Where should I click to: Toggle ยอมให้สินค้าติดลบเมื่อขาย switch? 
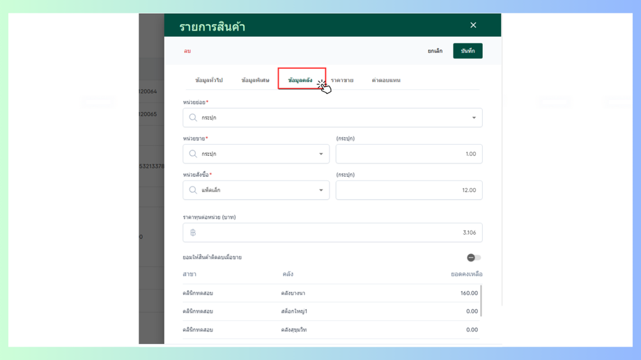[x=474, y=258]
